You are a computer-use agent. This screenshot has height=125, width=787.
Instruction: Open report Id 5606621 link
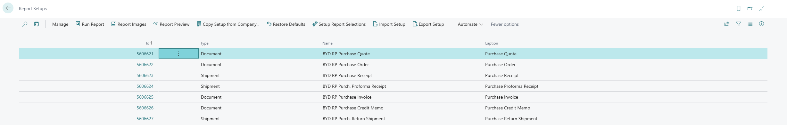pyautogui.click(x=145, y=54)
